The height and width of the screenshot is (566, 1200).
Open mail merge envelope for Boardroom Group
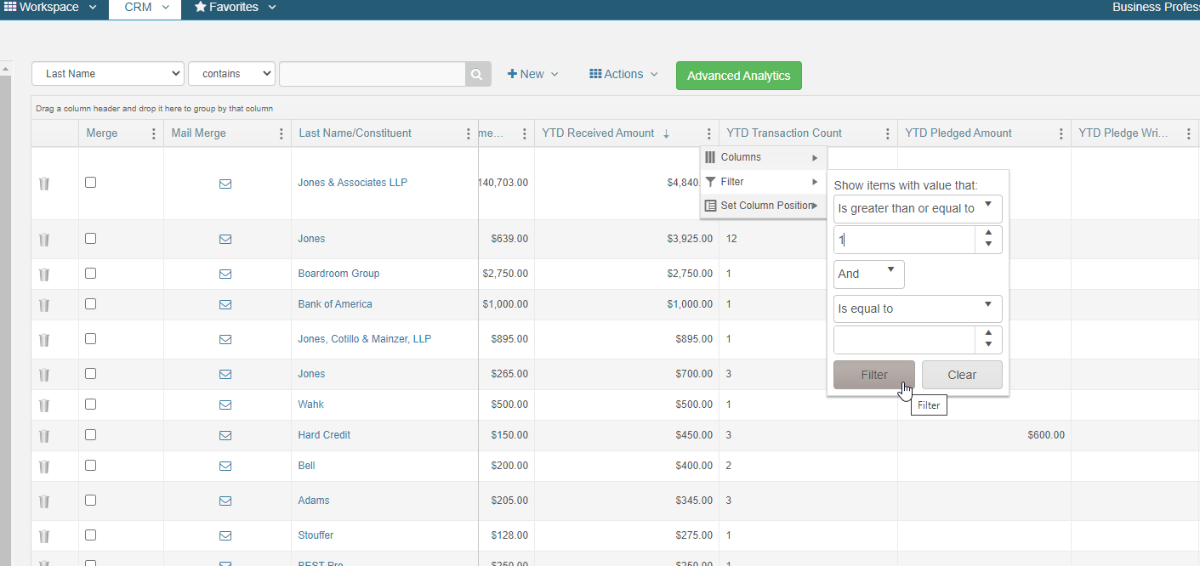click(x=225, y=274)
